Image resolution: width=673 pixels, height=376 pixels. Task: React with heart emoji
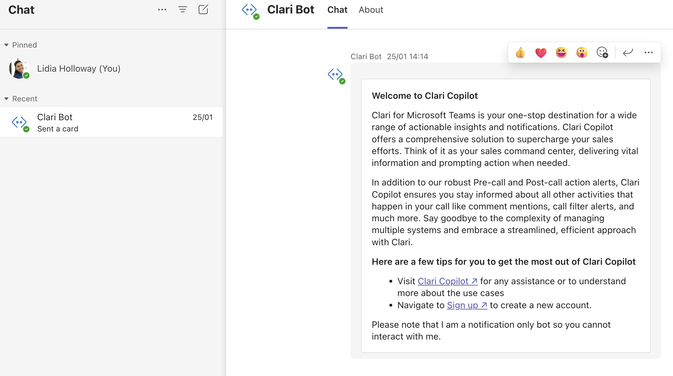pyautogui.click(x=541, y=52)
